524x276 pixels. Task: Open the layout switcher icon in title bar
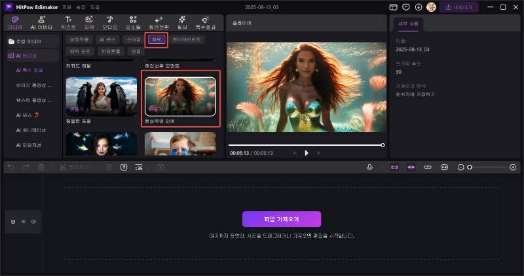393,7
